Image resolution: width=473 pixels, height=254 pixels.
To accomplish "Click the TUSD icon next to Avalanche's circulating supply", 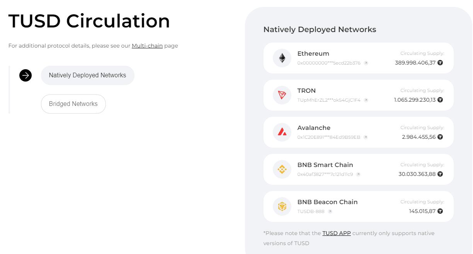I will tap(440, 136).
